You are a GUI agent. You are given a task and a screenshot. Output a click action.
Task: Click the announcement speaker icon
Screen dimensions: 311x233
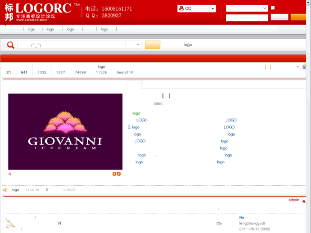pos(6,190)
